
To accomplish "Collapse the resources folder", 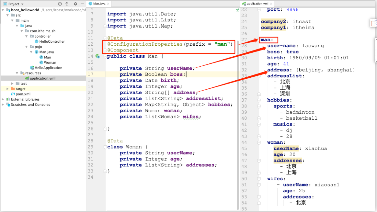I will (17, 73).
